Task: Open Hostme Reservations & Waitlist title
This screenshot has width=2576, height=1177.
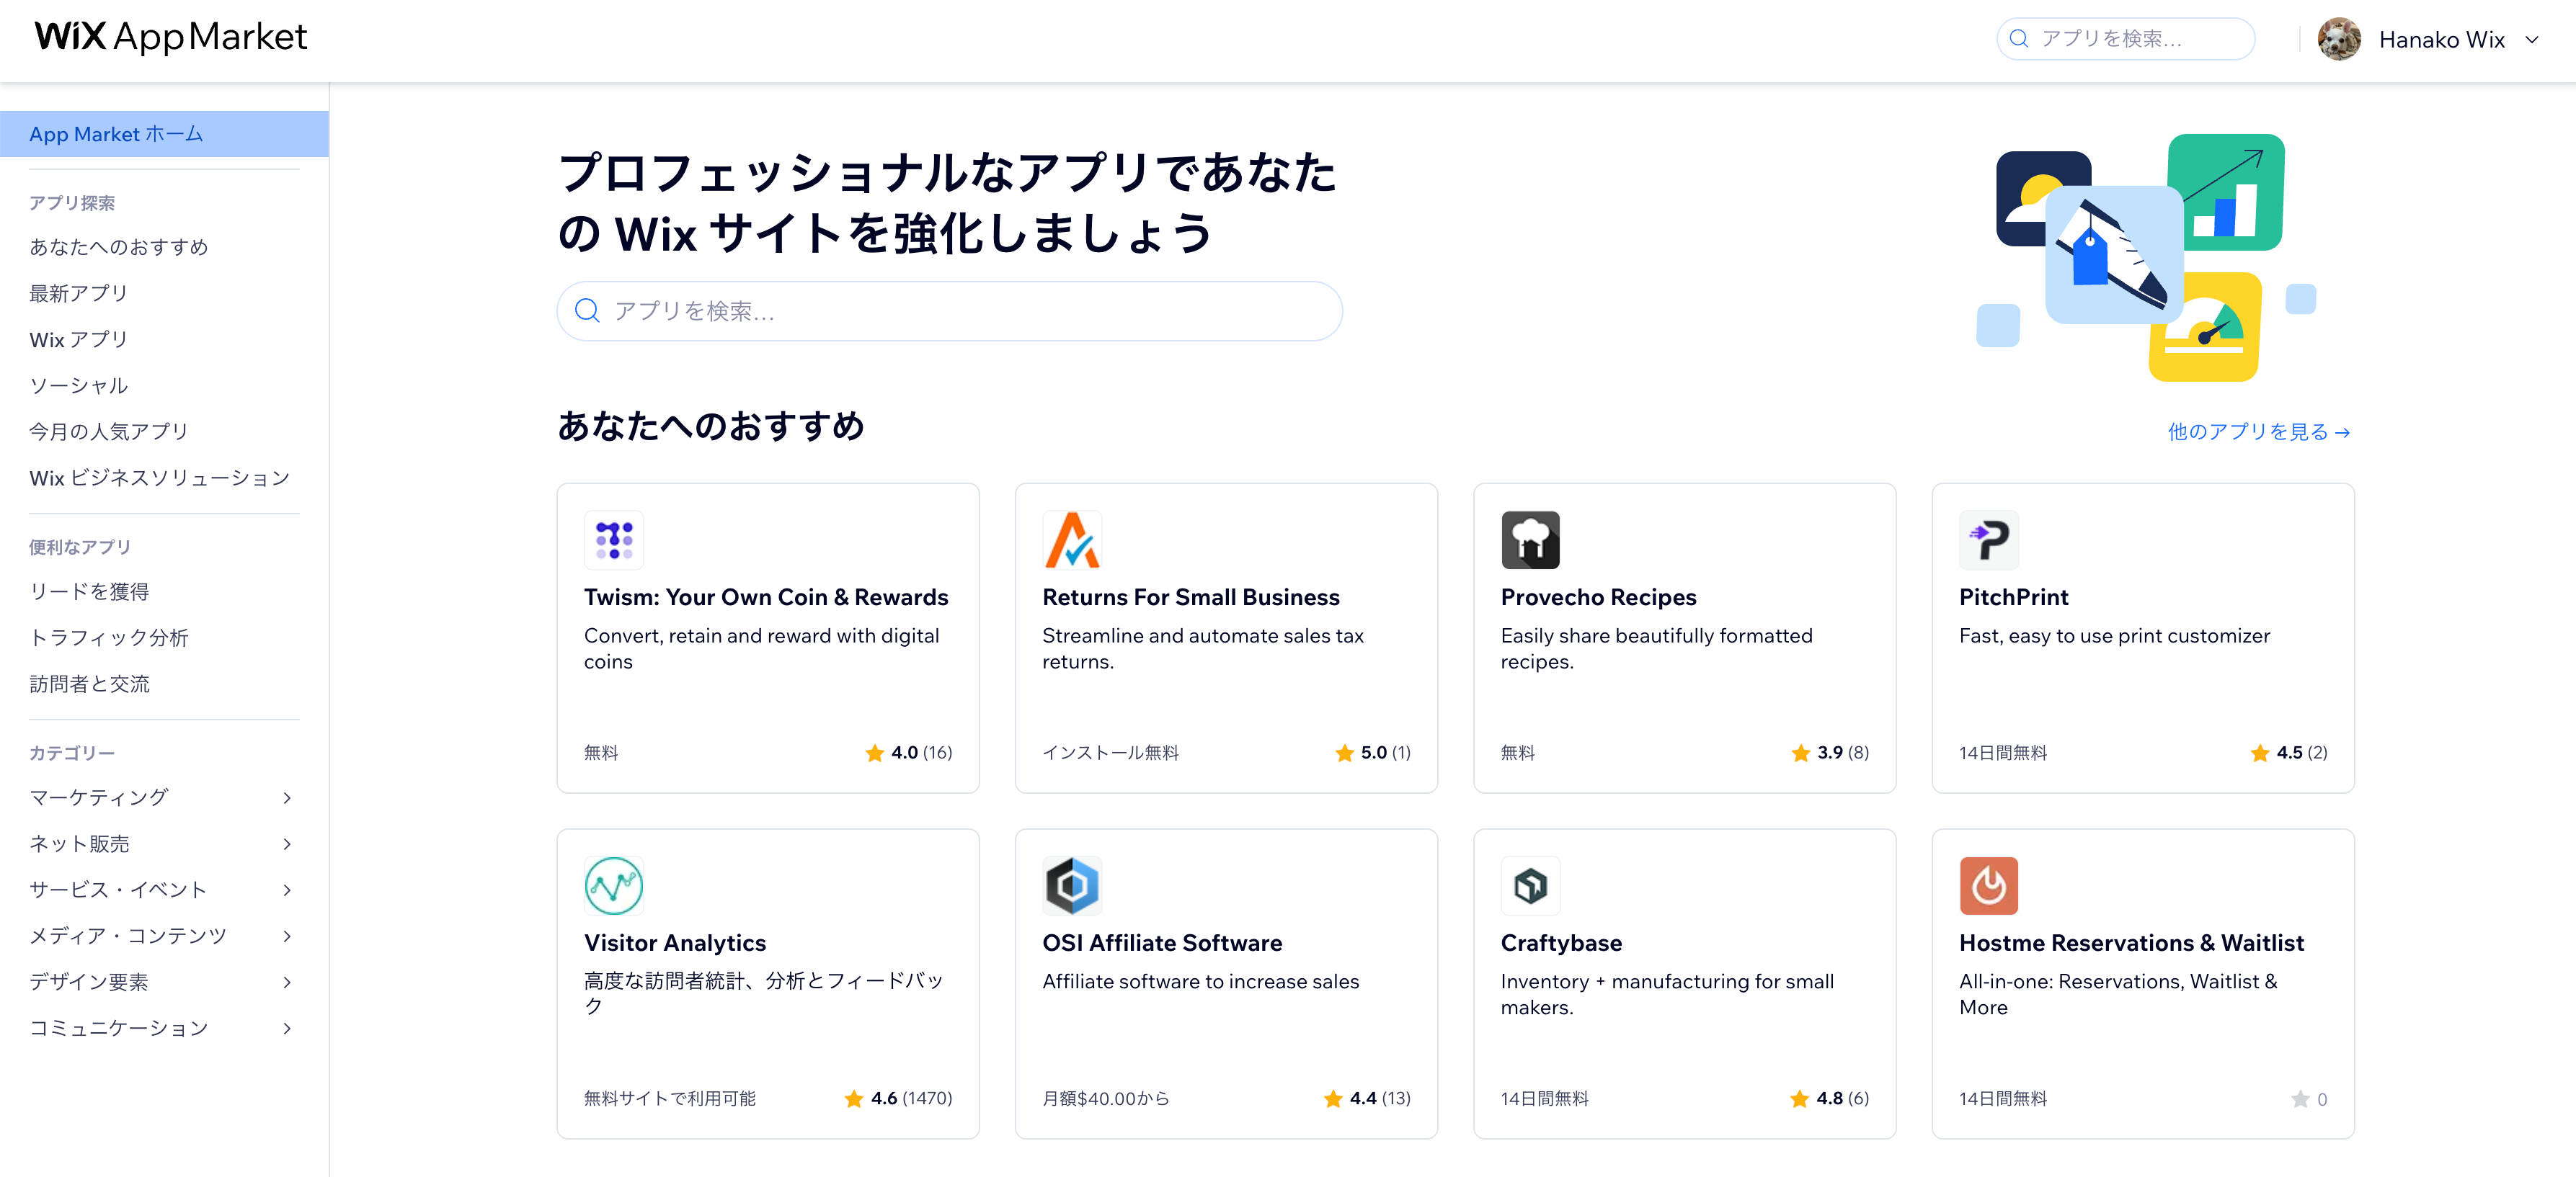Action: pyautogui.click(x=2131, y=943)
